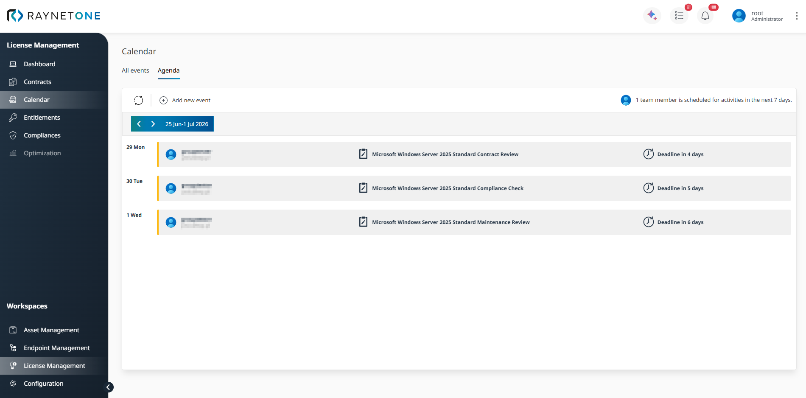Open Microsoft Windows Server 2025 Standard Contract Review
Image resolution: width=806 pixels, height=398 pixels.
(x=445, y=154)
